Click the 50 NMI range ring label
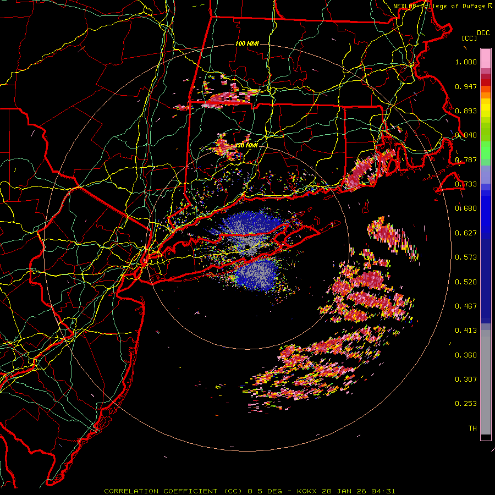The width and height of the screenshot is (495, 495). point(247,146)
